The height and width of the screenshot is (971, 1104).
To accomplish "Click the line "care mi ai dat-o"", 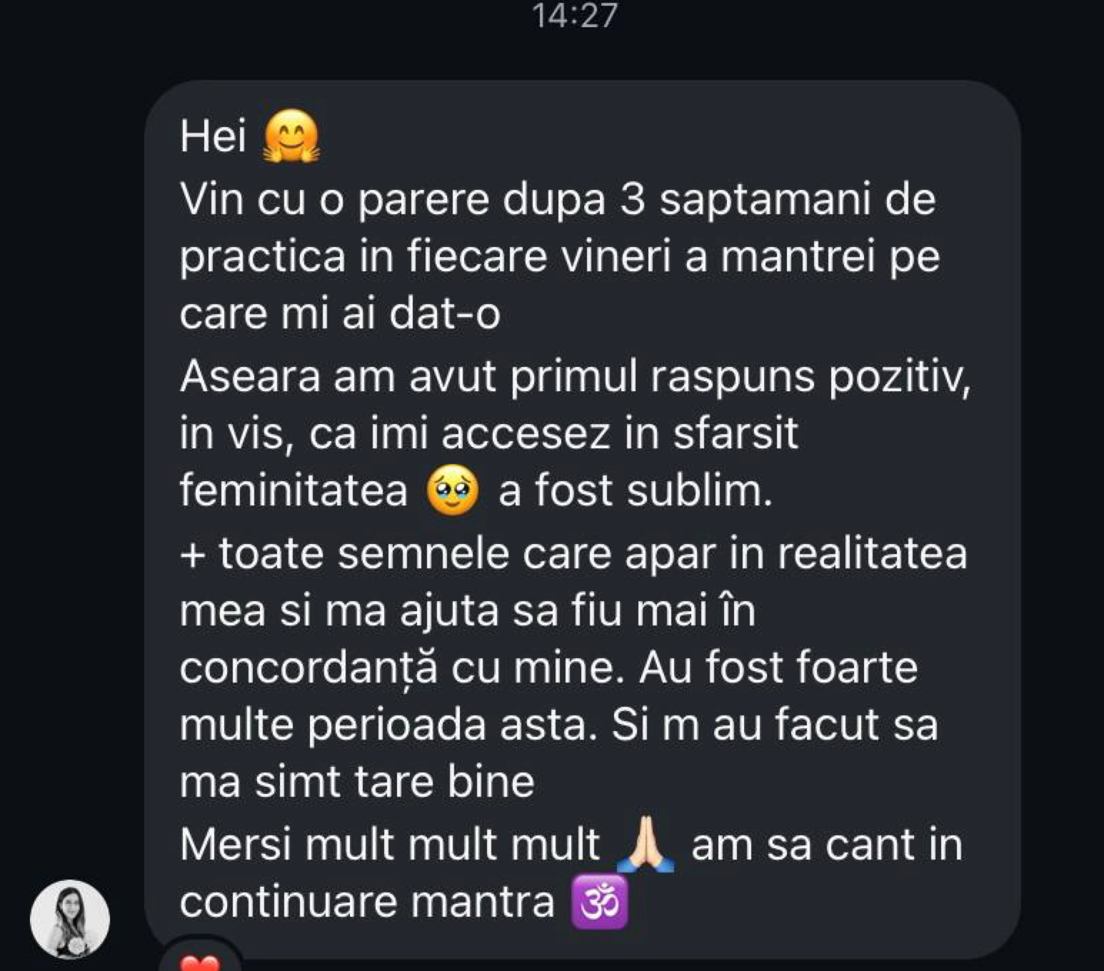I will (340, 313).
